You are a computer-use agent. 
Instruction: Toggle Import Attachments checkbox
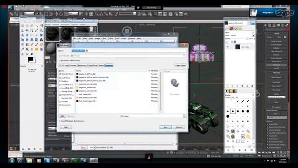point(267,142)
